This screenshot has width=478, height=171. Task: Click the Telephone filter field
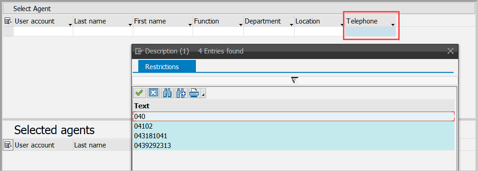pos(371,31)
